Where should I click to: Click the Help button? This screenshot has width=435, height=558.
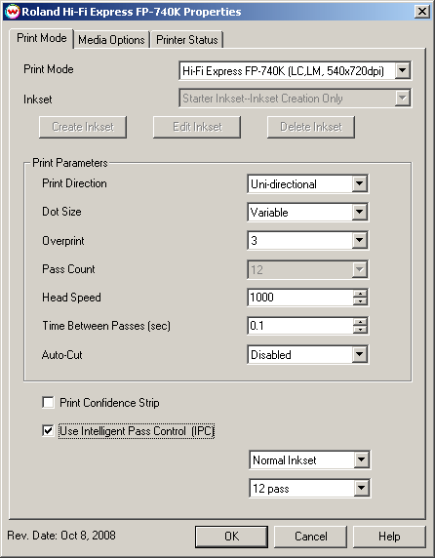[389, 537]
